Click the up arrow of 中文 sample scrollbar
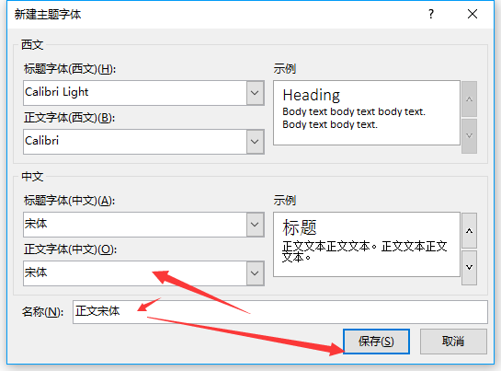Viewport: 501px width, 371px height. (x=469, y=231)
